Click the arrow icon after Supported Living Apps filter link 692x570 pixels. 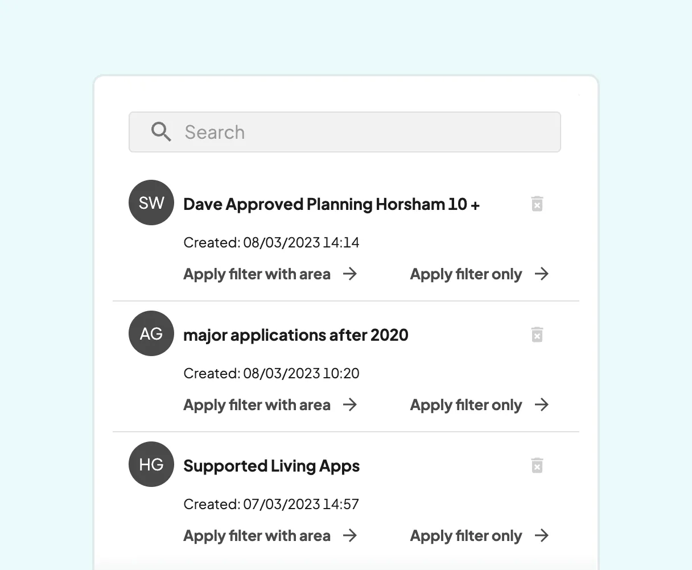click(x=351, y=535)
